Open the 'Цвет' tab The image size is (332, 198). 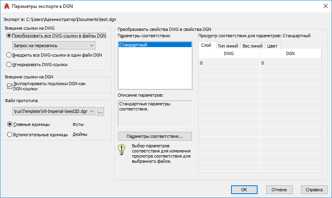[272, 46]
